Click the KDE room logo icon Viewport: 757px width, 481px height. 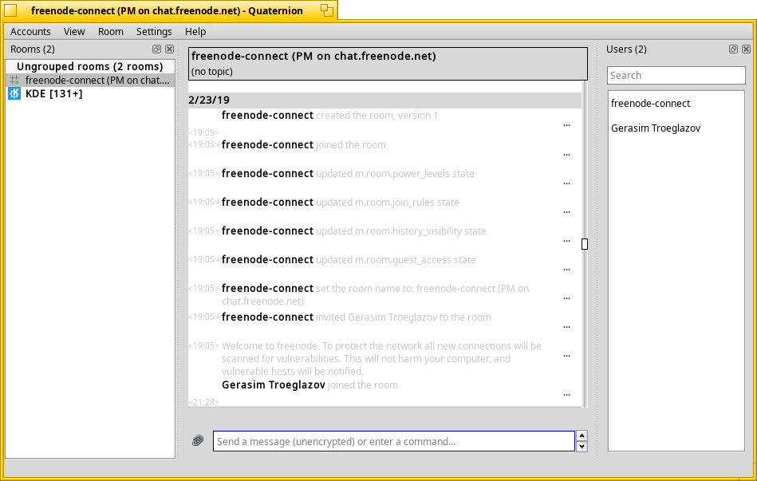[x=14, y=93]
